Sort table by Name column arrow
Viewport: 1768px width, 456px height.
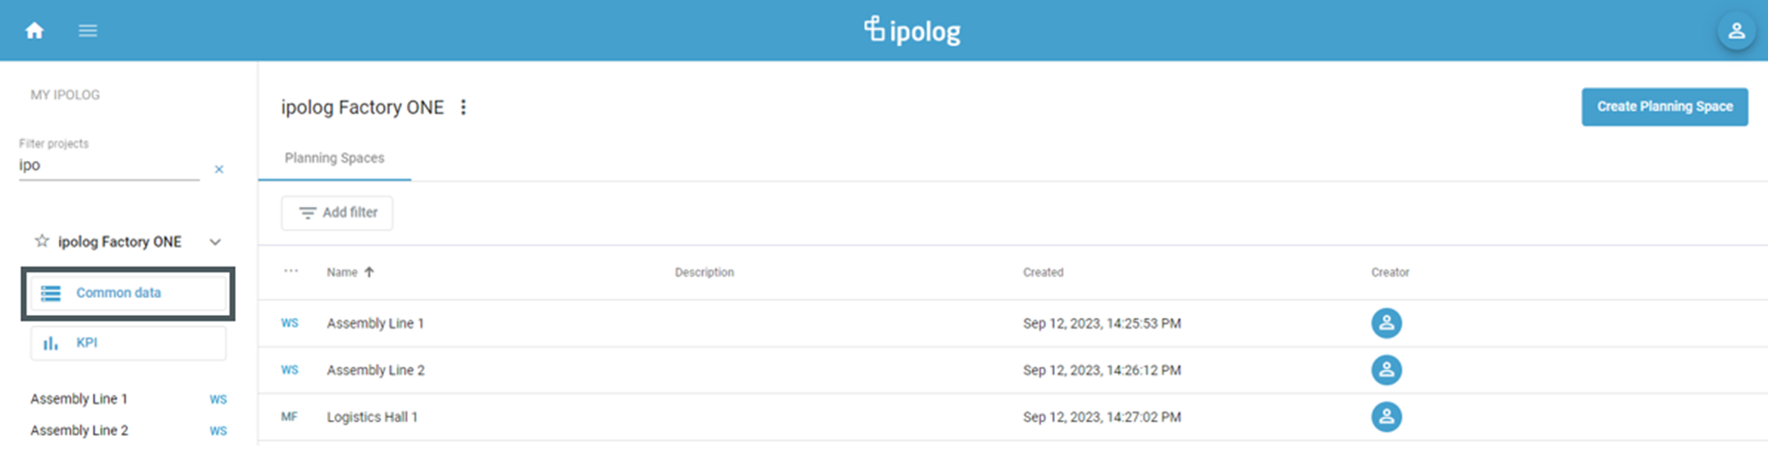point(370,272)
